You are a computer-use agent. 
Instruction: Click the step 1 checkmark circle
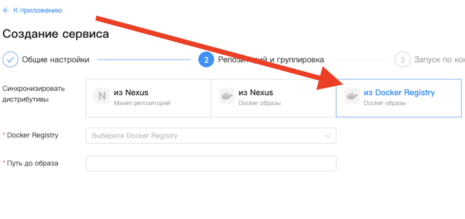click(x=11, y=59)
